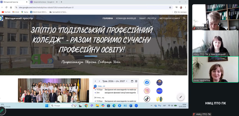The height and width of the screenshot is (116, 239).
Task: Open Viber from the taskbar
Action: [91, 105]
